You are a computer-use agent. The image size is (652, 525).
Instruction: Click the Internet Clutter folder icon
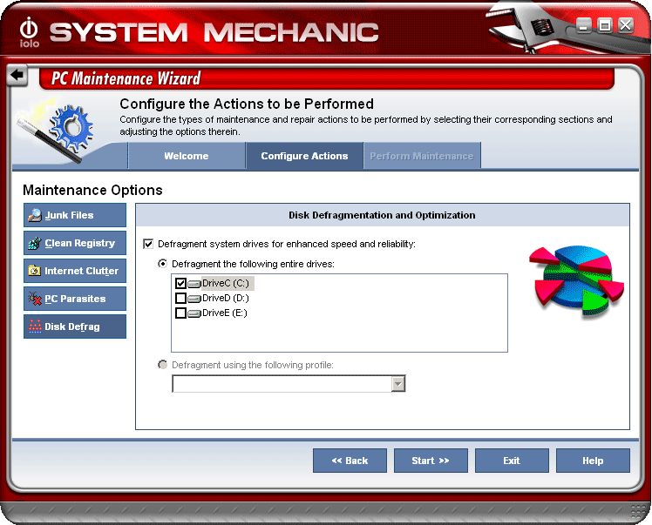tap(35, 271)
